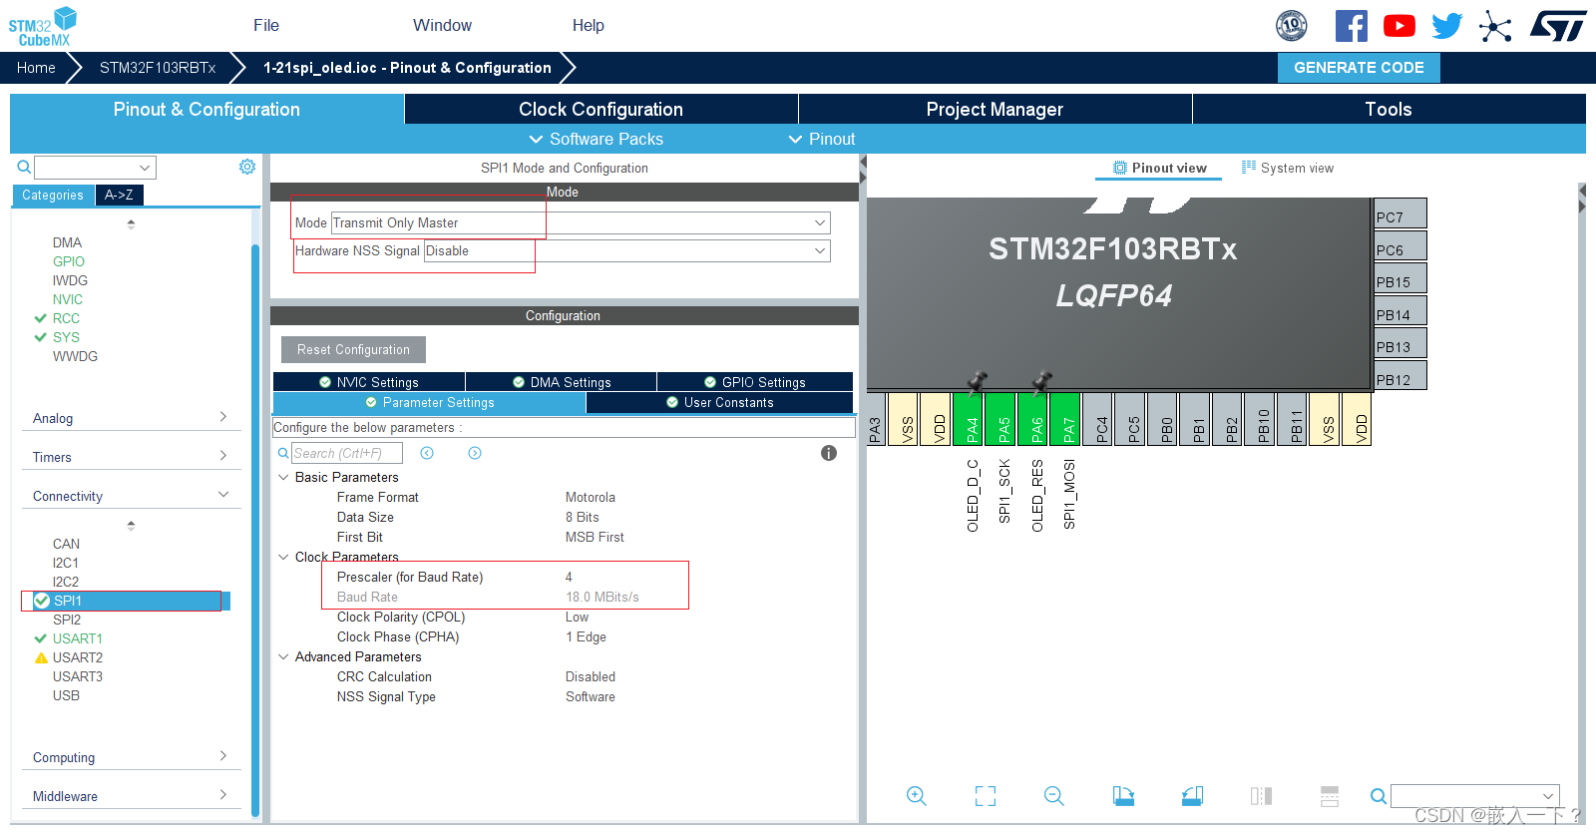
Task: Fit chip view to screen
Action: pos(986,795)
